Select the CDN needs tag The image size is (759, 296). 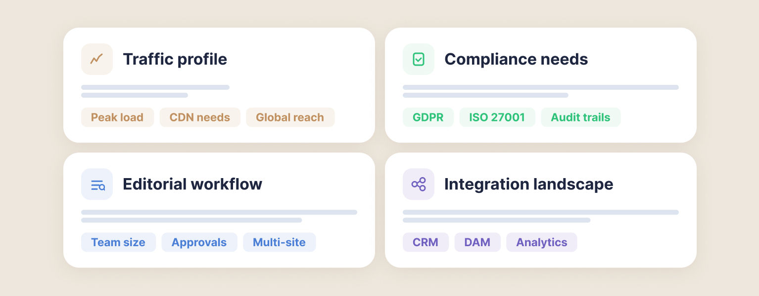pyautogui.click(x=199, y=117)
